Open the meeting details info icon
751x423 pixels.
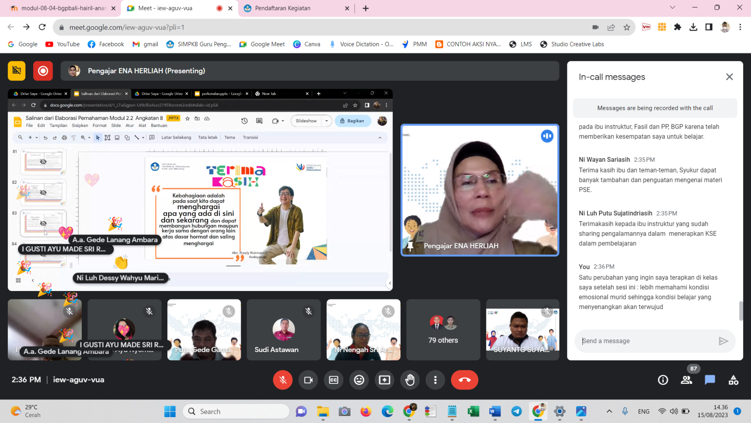[663, 380]
